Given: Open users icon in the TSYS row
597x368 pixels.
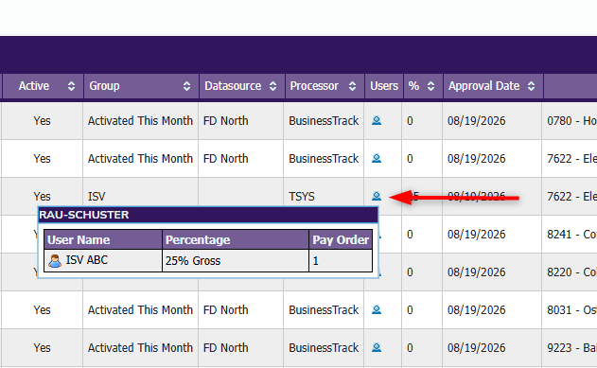Looking at the screenshot, I should tap(377, 196).
